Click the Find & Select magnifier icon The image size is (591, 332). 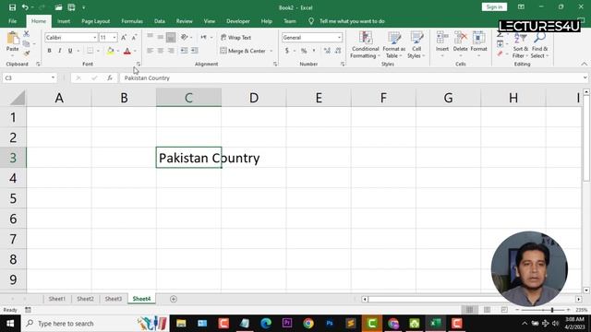(539, 38)
